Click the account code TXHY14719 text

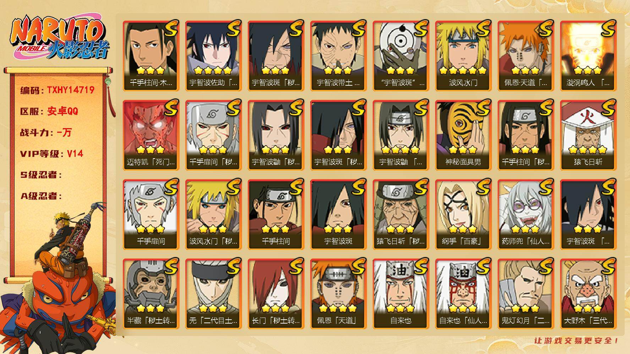click(71, 90)
